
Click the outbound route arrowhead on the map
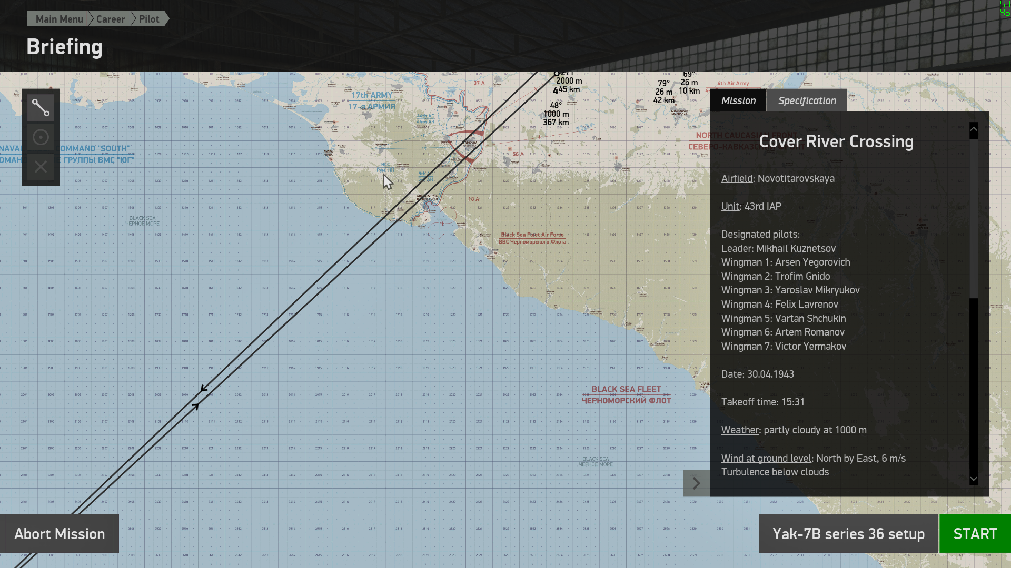pos(204,389)
